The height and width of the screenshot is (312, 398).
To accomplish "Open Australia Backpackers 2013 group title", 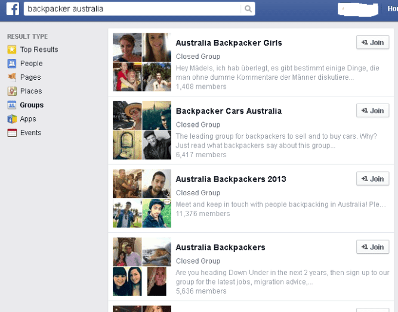I will point(231,179).
